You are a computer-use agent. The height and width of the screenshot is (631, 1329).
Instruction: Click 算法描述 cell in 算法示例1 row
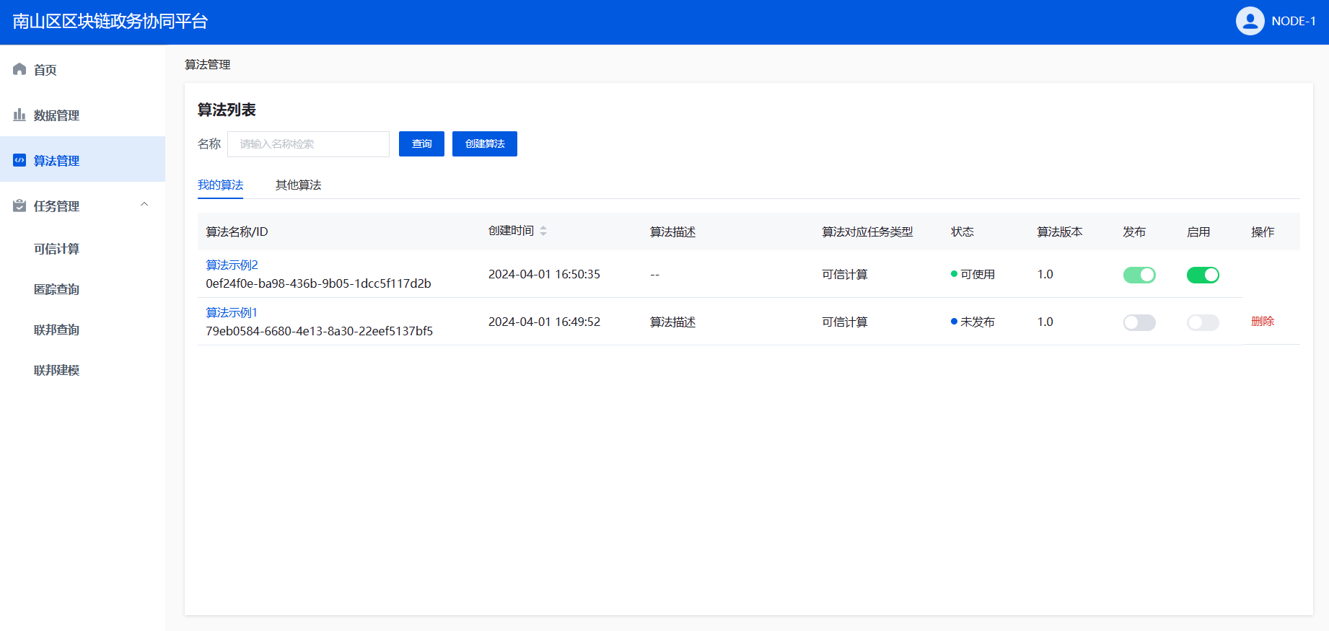click(x=672, y=322)
